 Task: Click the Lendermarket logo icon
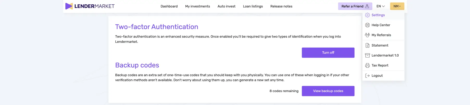(69, 6)
